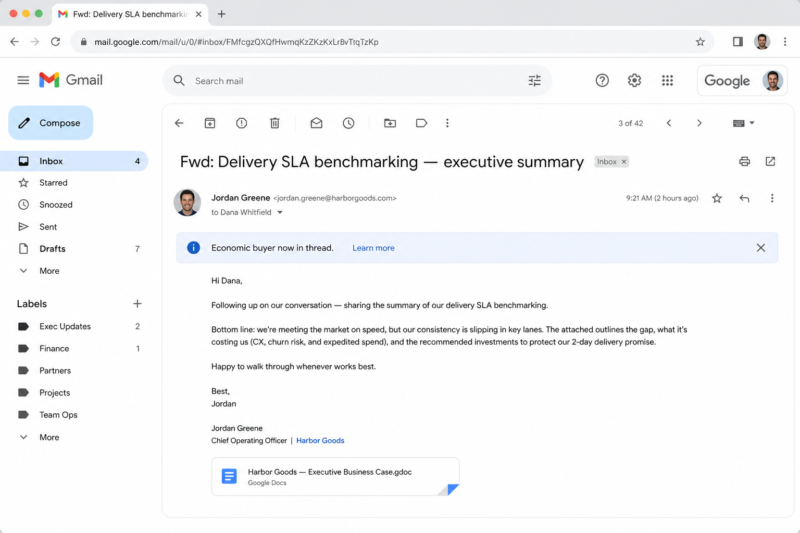Print the whole conversation

pyautogui.click(x=745, y=161)
